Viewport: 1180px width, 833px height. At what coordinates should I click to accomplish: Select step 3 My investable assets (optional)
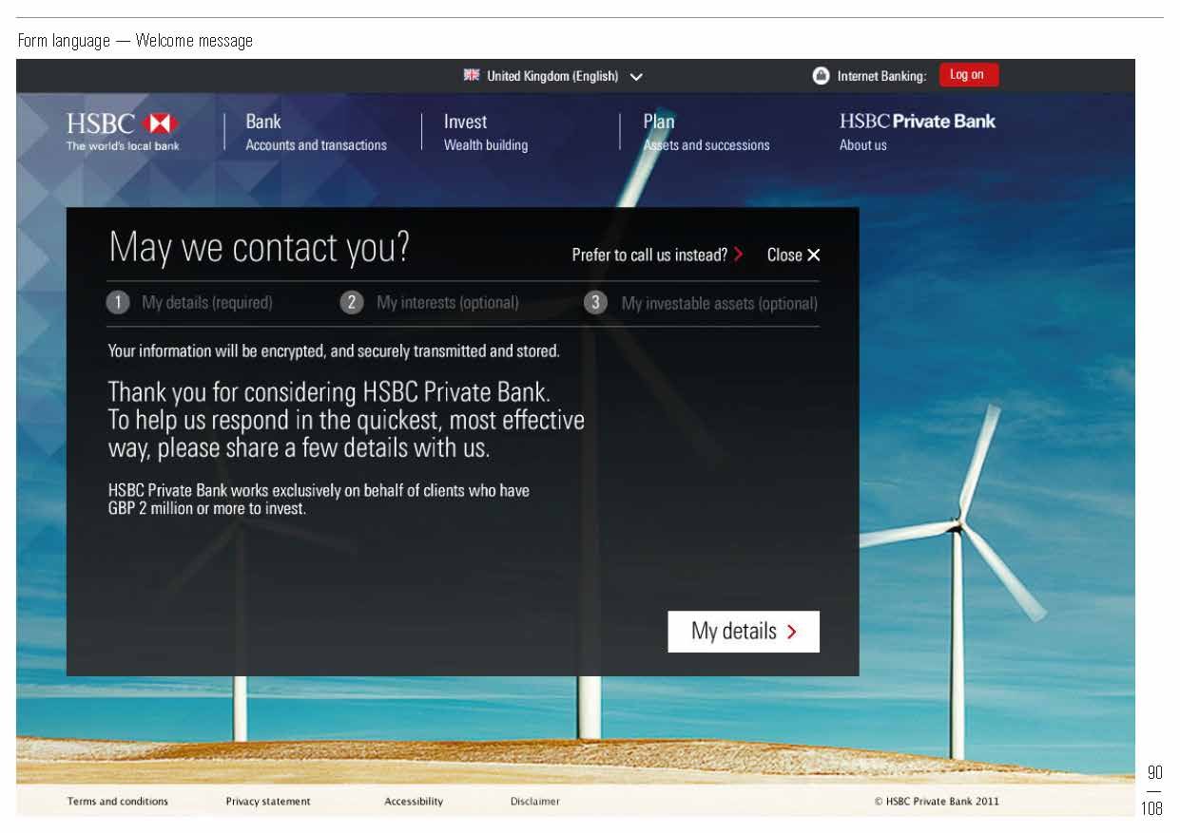(702, 303)
